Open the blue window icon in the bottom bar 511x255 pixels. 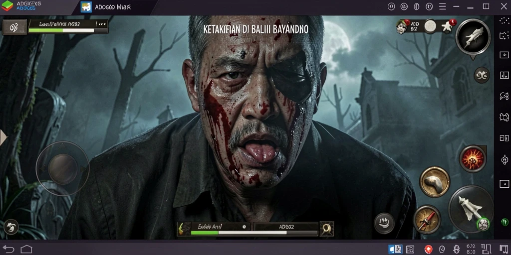[395, 249]
